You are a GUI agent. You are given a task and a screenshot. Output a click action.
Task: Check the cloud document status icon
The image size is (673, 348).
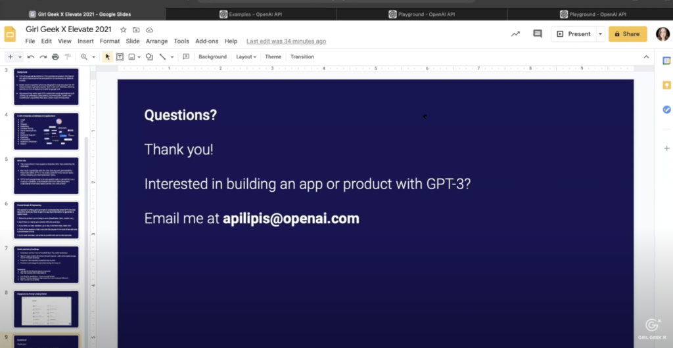click(149, 30)
